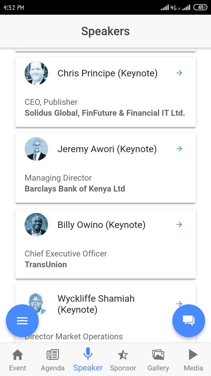
Task: Tap the Sponsor star icon
Action: 123,355
